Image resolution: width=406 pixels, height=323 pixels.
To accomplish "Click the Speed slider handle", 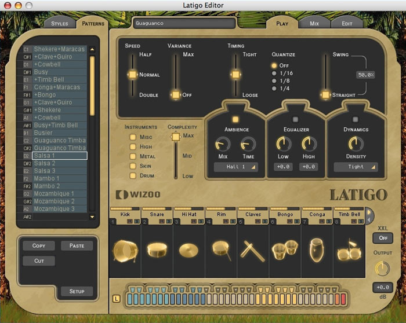I will (x=133, y=75).
